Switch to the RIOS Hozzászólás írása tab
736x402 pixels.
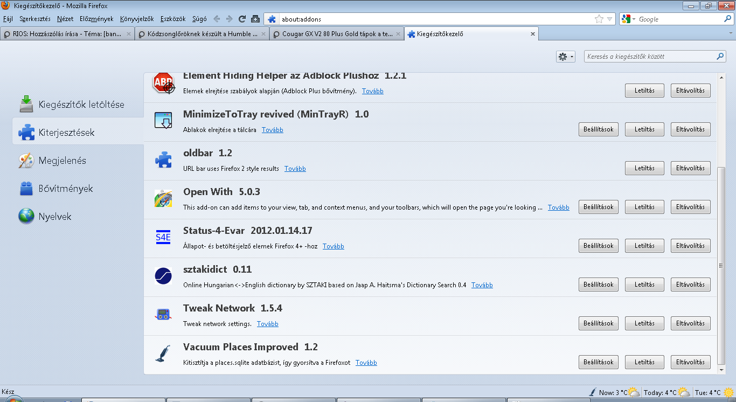pyautogui.click(x=67, y=34)
